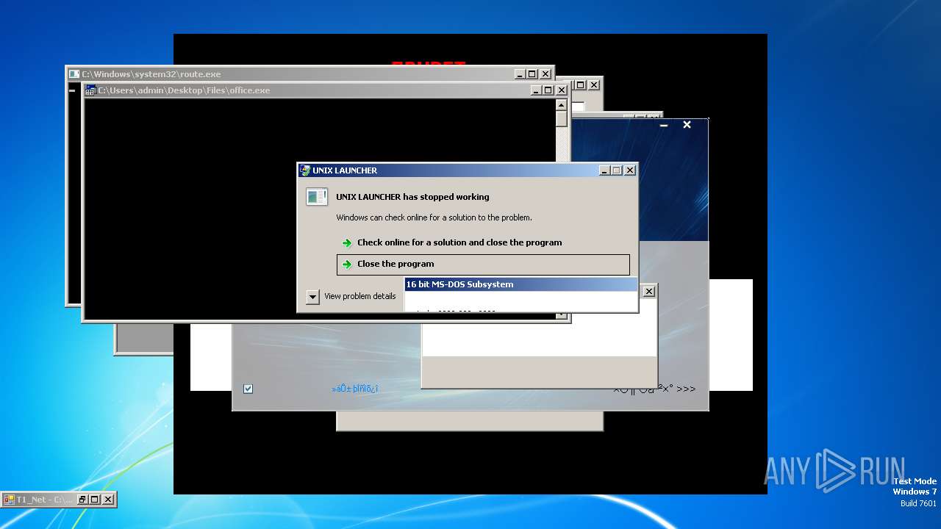The width and height of the screenshot is (941, 529).
Task: Click the office.exe vertical scrollbar thumb
Action: click(562, 118)
